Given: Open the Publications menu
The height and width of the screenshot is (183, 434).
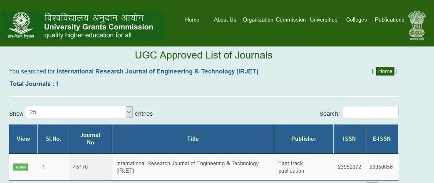Looking at the screenshot, I should [x=389, y=20].
